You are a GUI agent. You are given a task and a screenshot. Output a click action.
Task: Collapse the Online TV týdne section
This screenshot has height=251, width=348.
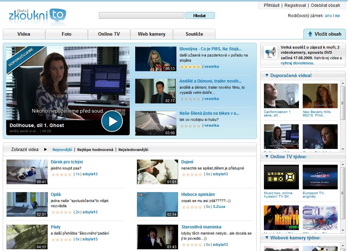pyautogui.click(x=266, y=157)
